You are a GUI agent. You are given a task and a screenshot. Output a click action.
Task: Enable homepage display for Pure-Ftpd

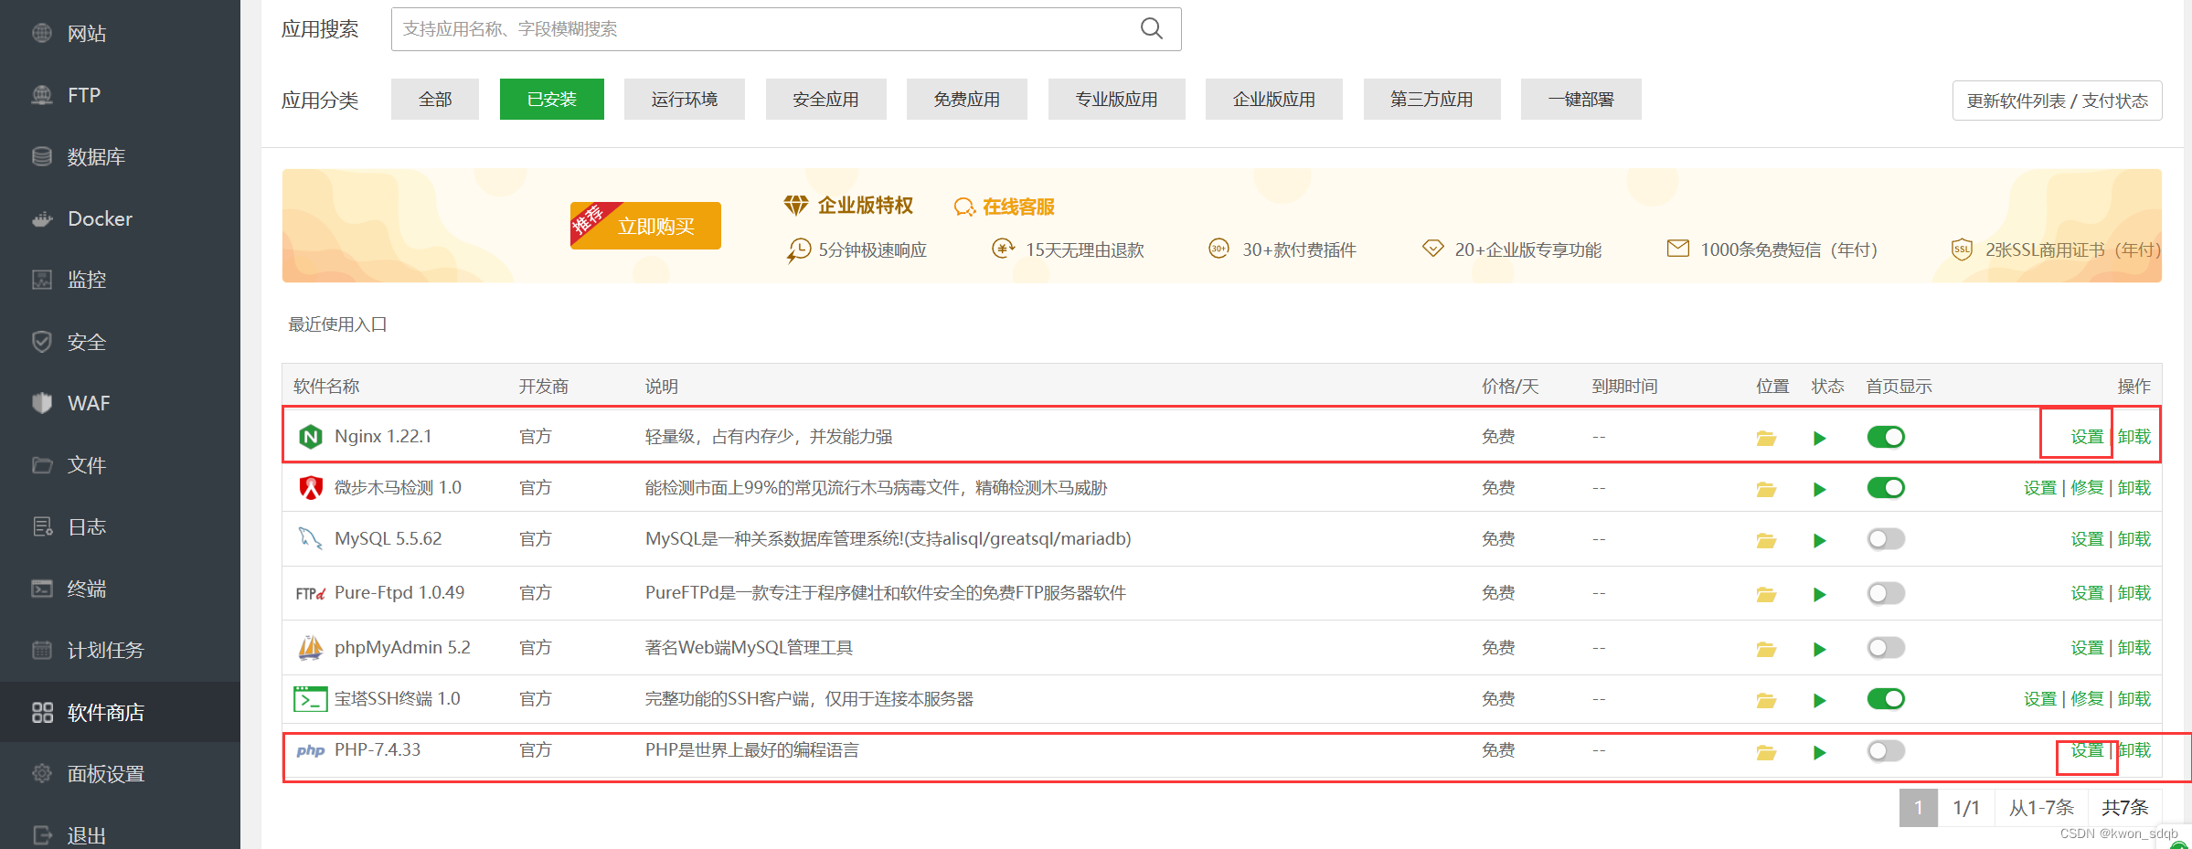[x=1886, y=593]
